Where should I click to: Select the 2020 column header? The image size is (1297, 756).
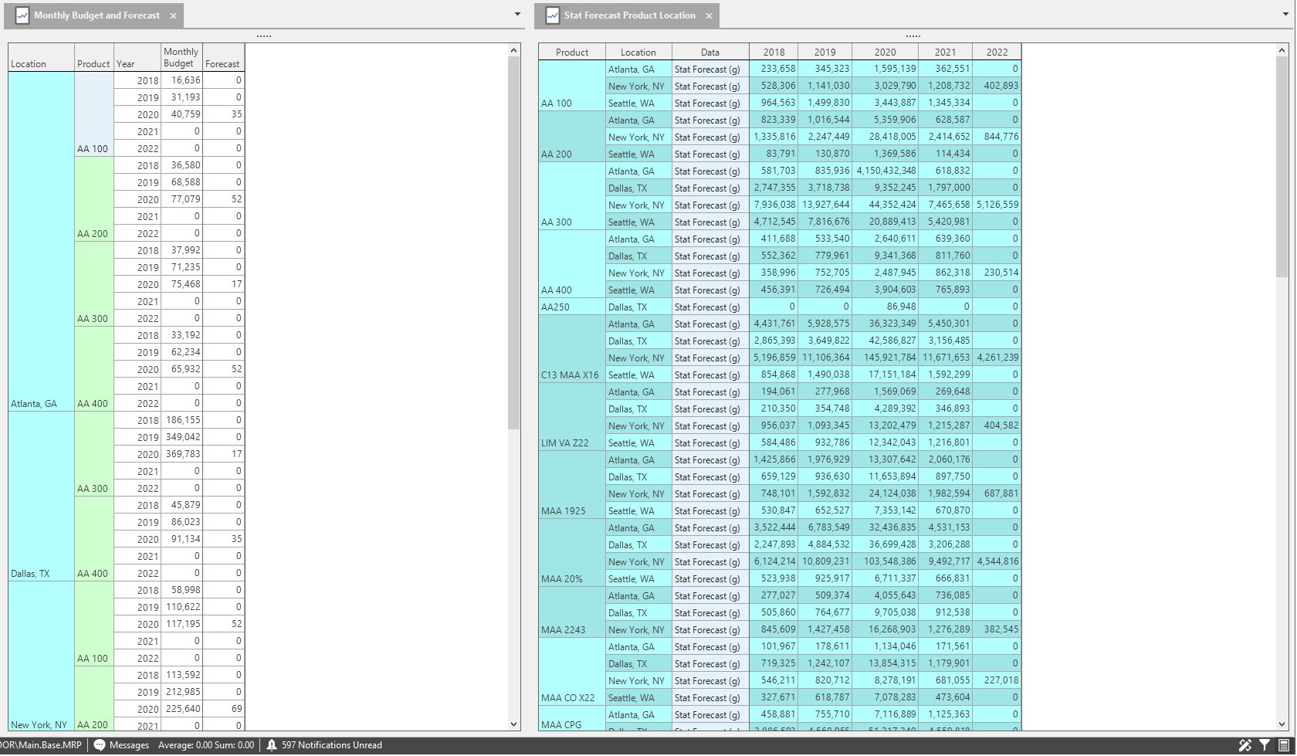(x=886, y=52)
